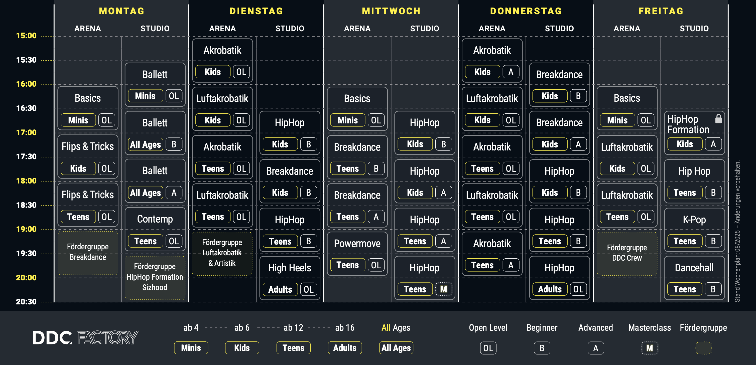Select the K-Pop class block
This screenshot has width=756, height=365.
tap(694, 230)
